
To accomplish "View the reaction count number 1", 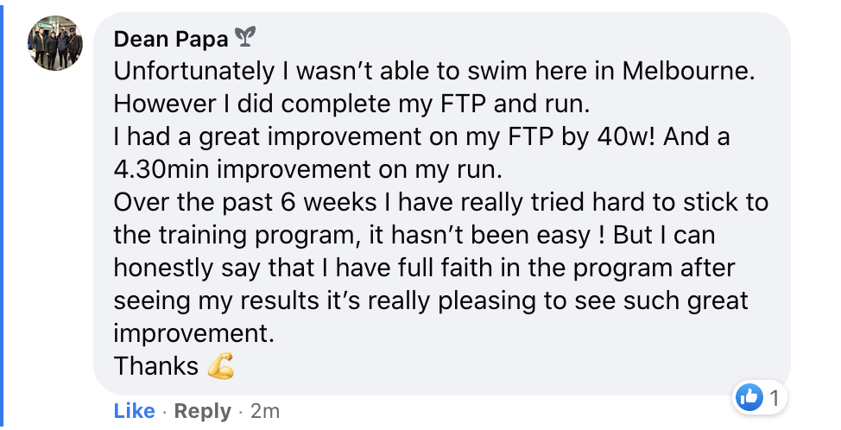I will click(x=774, y=398).
